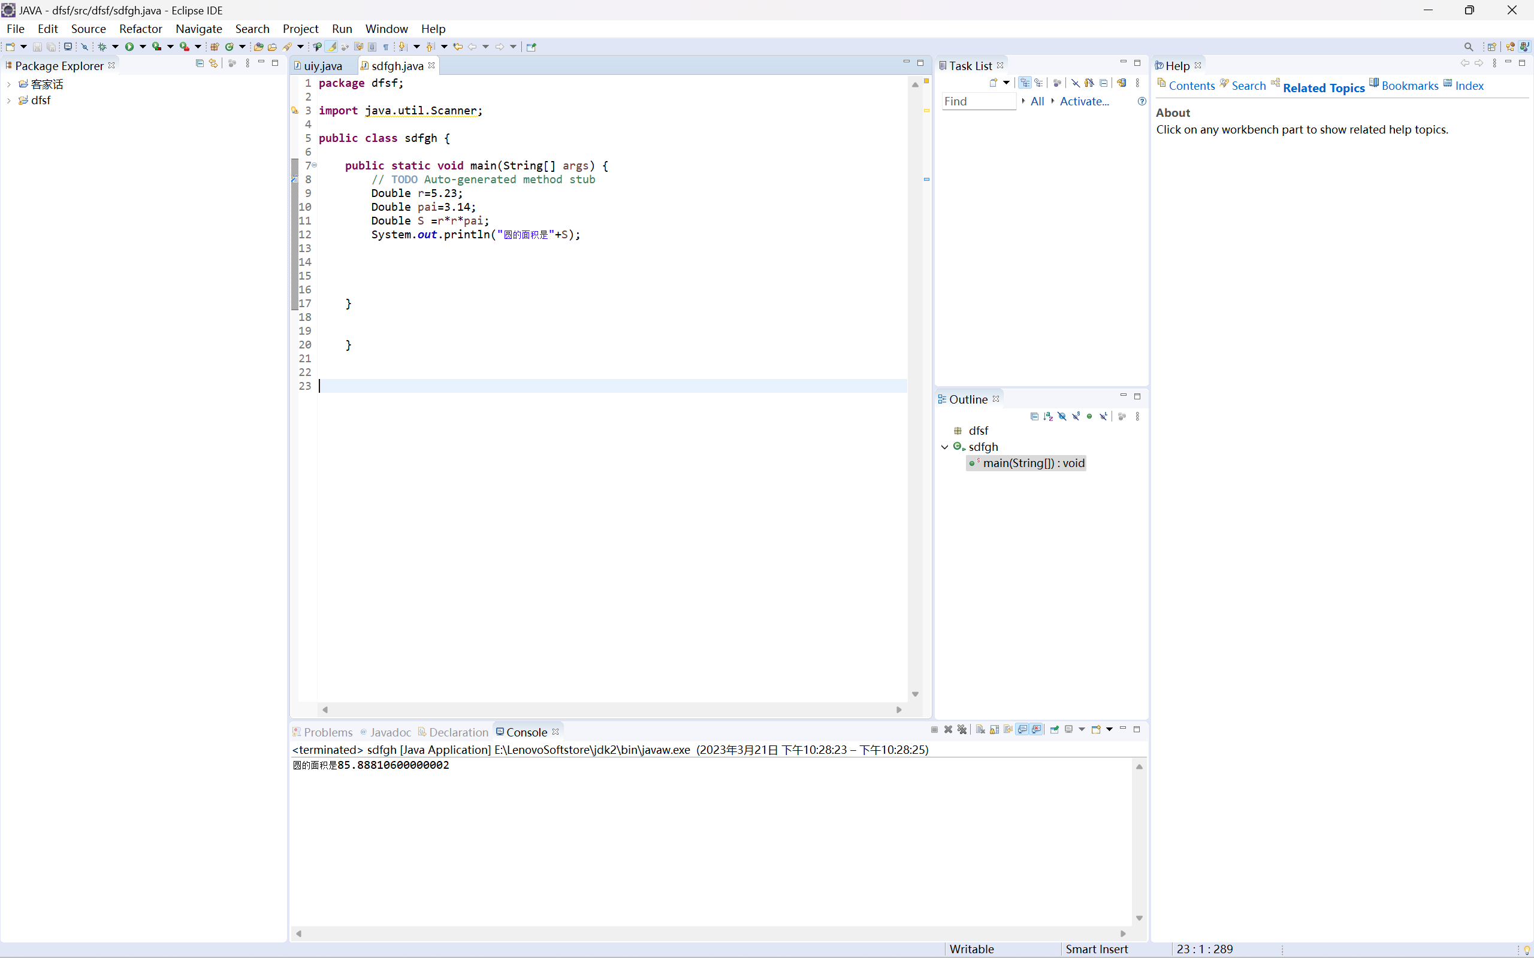Click Synchronize Changed icon in Task List
This screenshot has height=958, width=1534.
(x=1121, y=83)
